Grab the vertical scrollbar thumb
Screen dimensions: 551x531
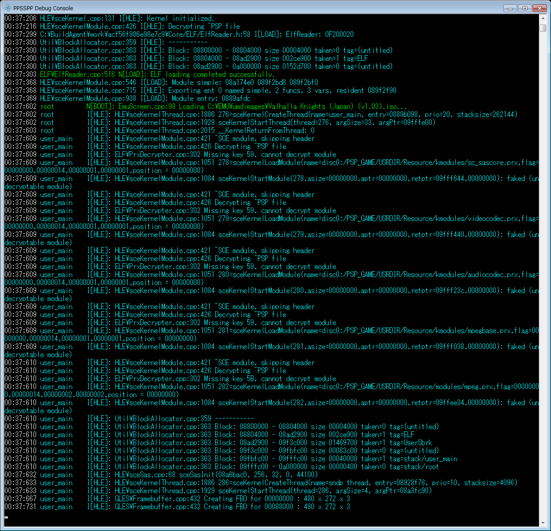543,28
